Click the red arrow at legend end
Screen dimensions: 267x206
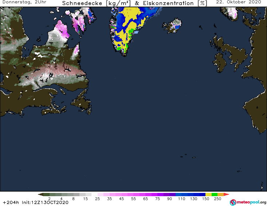(x=226, y=194)
